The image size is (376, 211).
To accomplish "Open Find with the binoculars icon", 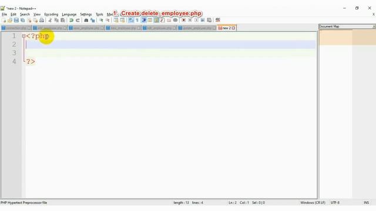I will click(86, 21).
